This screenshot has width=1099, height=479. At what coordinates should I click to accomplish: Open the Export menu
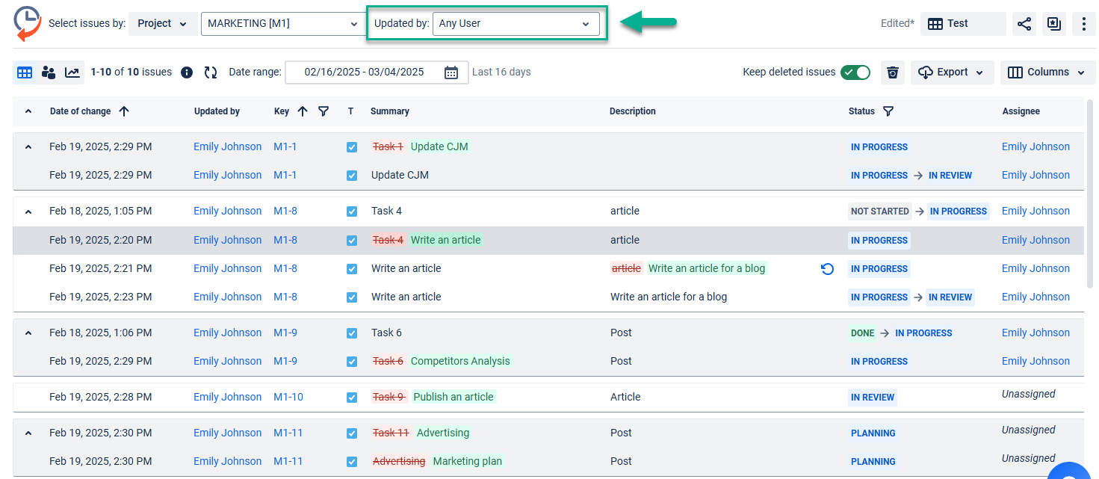(x=951, y=72)
